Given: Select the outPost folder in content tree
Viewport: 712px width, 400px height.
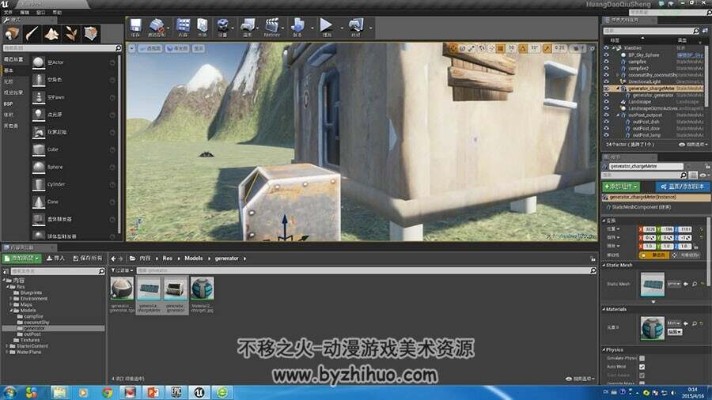Looking at the screenshot, I should click(32, 334).
